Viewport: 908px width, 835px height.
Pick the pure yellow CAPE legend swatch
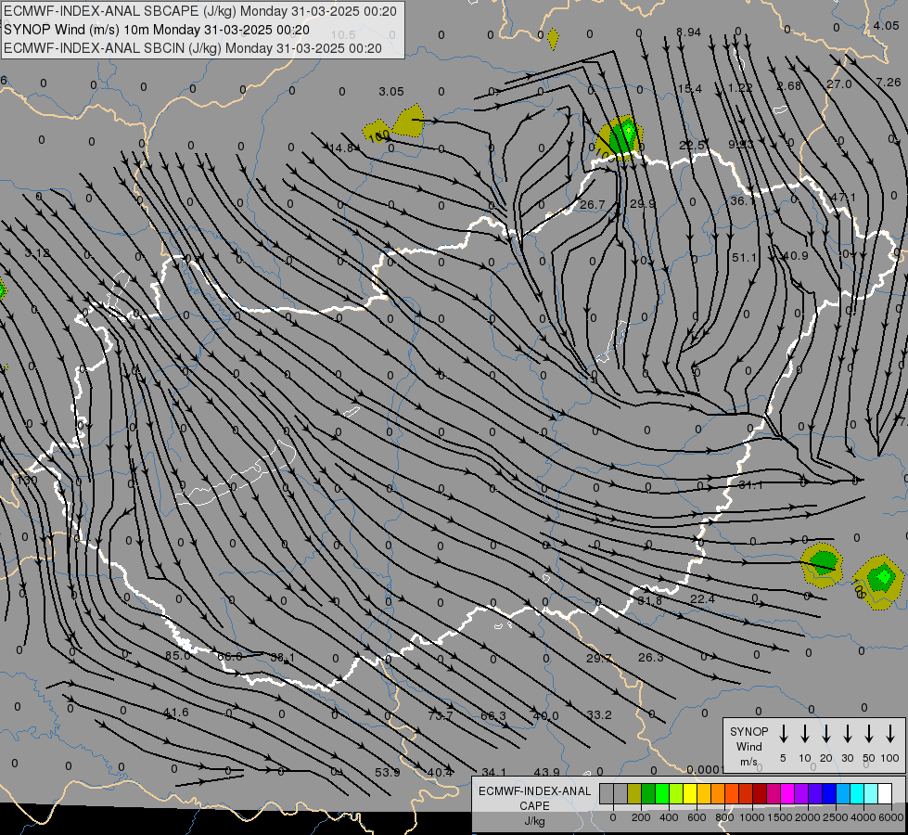690,794
